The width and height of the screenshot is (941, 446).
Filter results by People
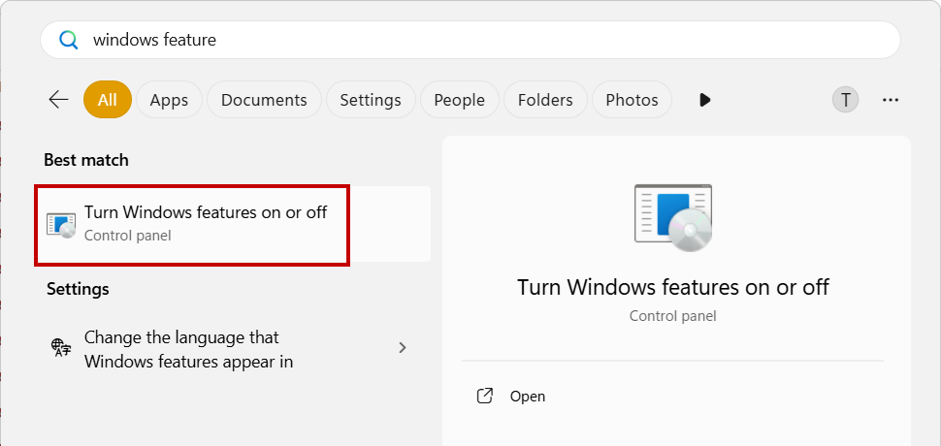(460, 100)
